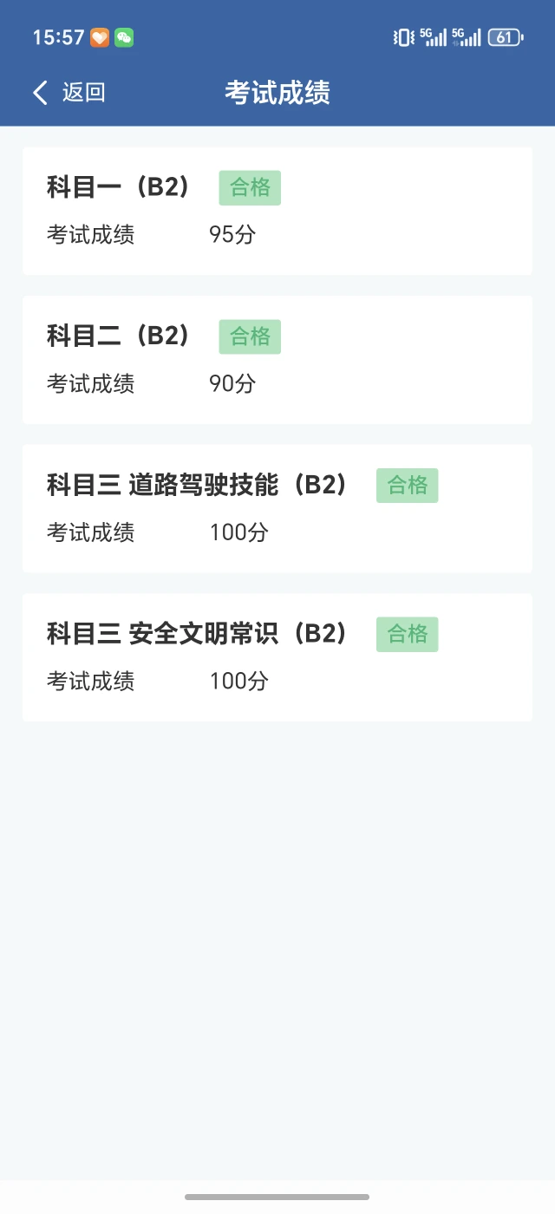555x1214 pixels.
Task: Tap the 合格 badge beside 道路驾驶技能
Action: (408, 486)
